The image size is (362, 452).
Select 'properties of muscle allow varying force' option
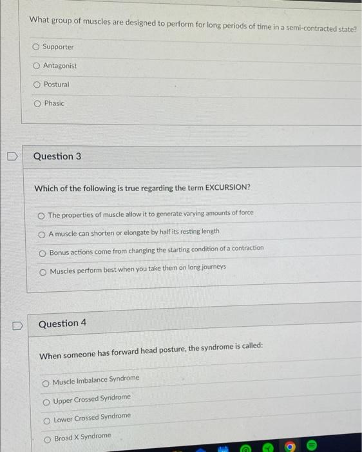(41, 216)
